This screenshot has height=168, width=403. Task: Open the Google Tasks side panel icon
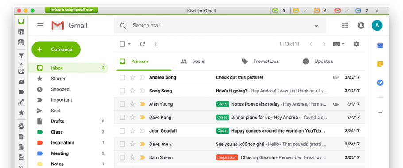[x=380, y=83]
